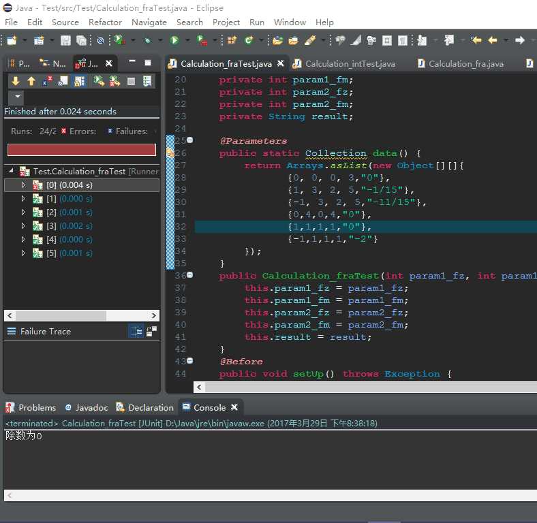
Task: Go back with yellow left arrow
Action: point(493,40)
